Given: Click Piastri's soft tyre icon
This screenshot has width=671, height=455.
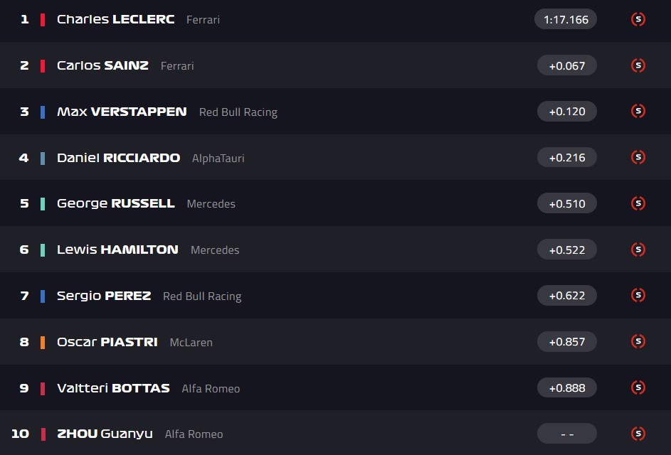Looking at the screenshot, I should [x=638, y=341].
